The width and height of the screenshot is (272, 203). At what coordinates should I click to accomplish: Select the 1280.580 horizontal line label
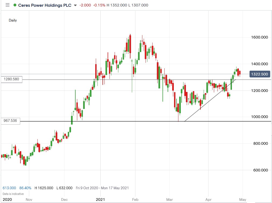[x=12, y=79]
